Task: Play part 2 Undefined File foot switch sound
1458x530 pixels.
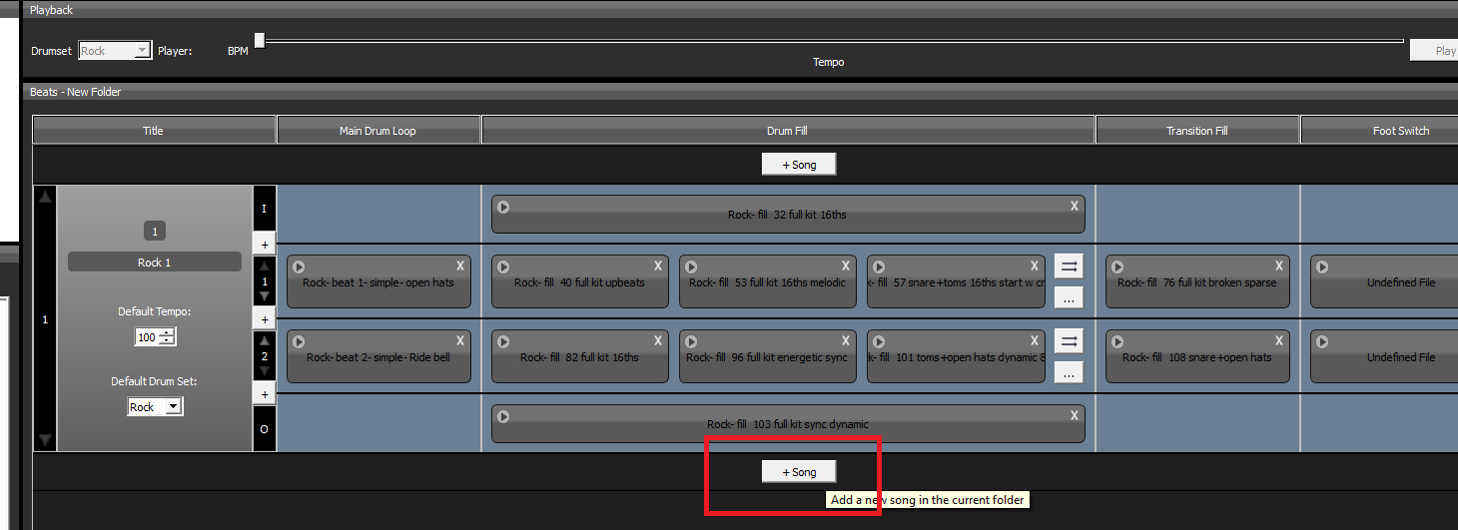Action: [1322, 341]
